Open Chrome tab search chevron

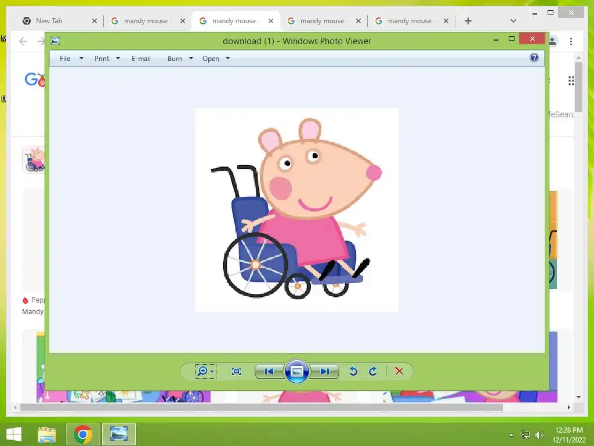click(x=513, y=21)
